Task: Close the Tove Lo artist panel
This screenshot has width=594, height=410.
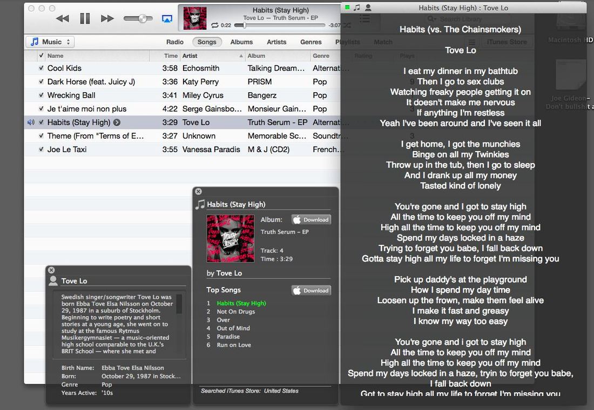Action: [51, 270]
